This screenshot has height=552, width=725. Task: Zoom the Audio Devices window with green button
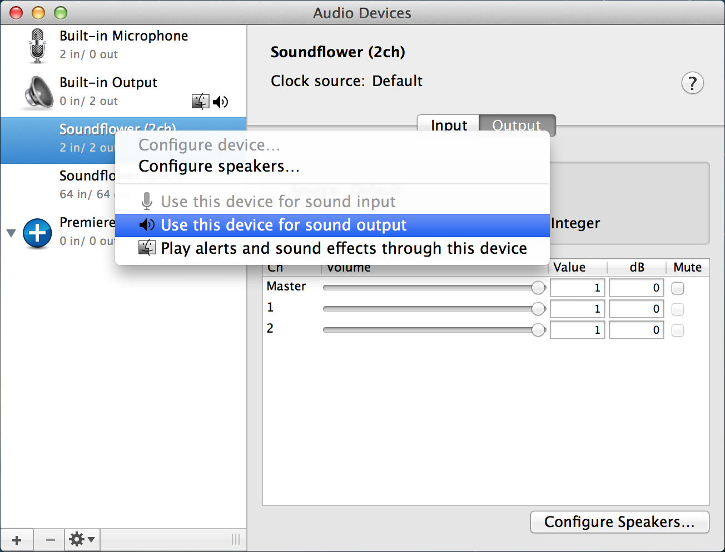pyautogui.click(x=61, y=13)
